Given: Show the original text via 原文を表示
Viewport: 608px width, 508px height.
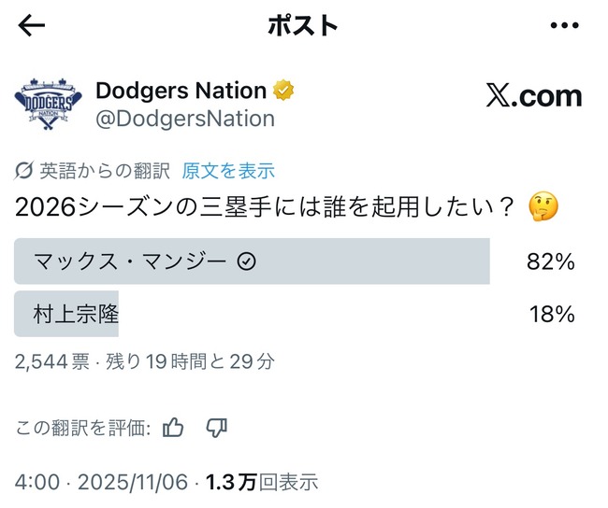Looking at the screenshot, I should point(228,171).
